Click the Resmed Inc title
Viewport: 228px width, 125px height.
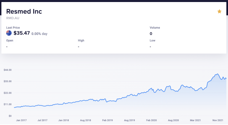click(24, 11)
